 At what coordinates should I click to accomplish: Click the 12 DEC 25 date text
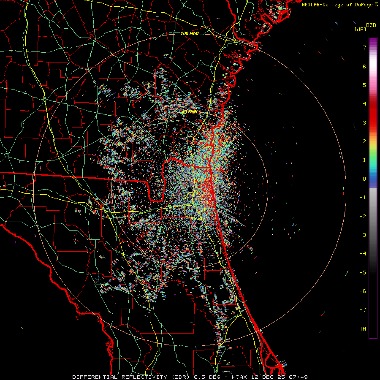point(268,377)
